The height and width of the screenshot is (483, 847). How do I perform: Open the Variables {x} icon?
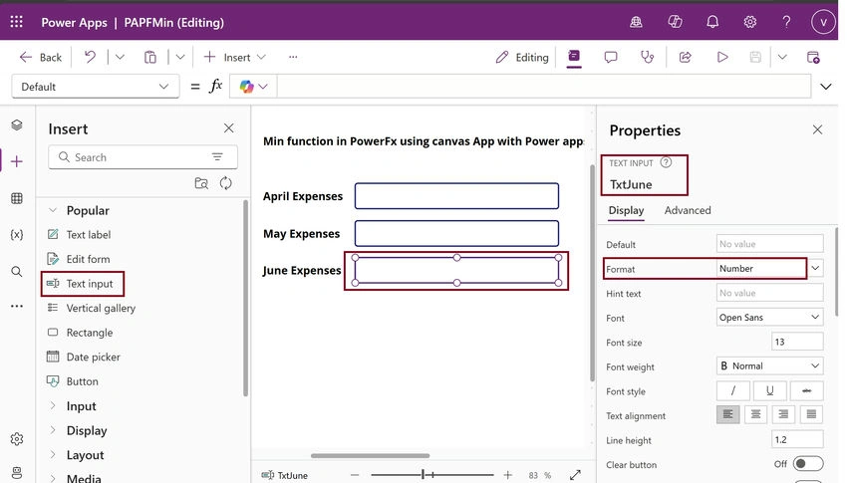[x=17, y=234]
